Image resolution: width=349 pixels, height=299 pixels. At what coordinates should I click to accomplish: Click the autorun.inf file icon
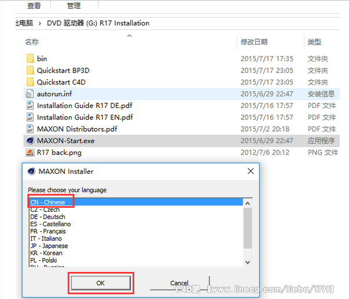click(30, 94)
